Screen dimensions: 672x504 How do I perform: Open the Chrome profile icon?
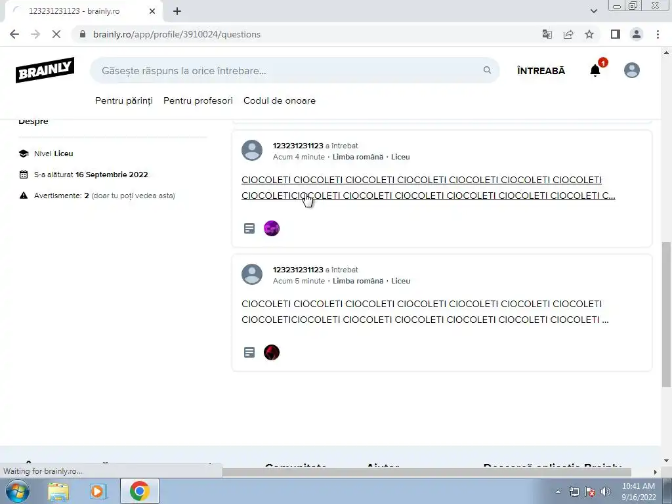[x=637, y=34]
